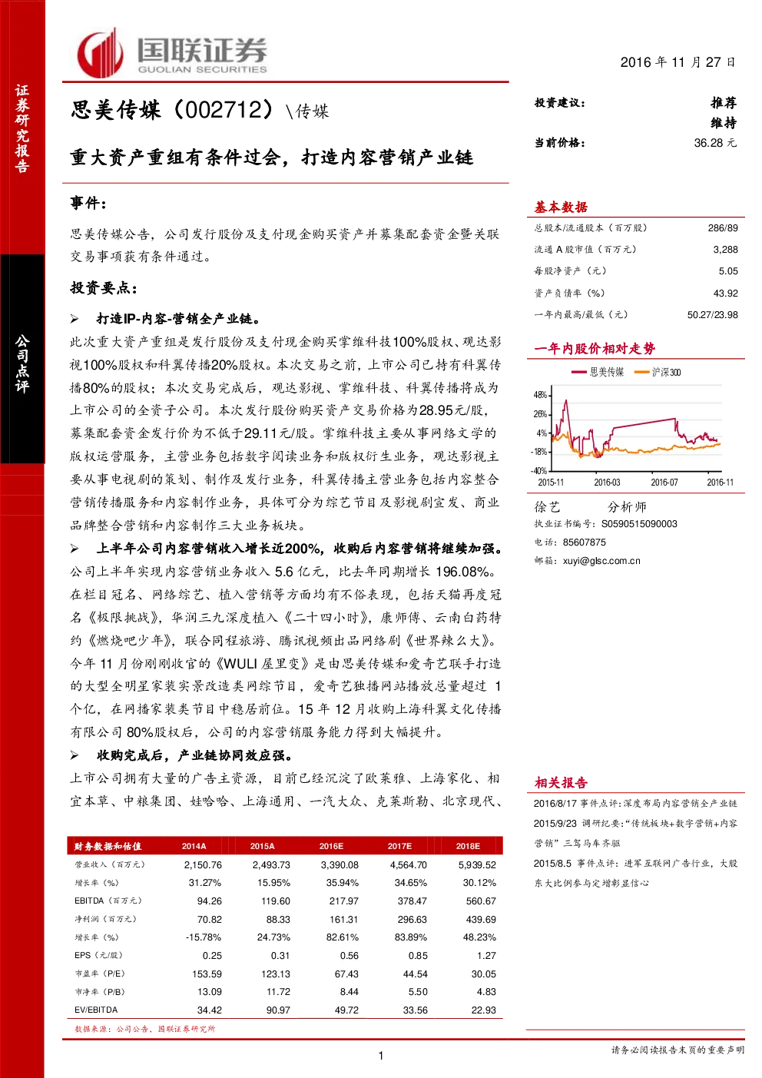This screenshot has width=762, height=1078.
Task: Click the 推荐 rating text
Action: coord(723,103)
